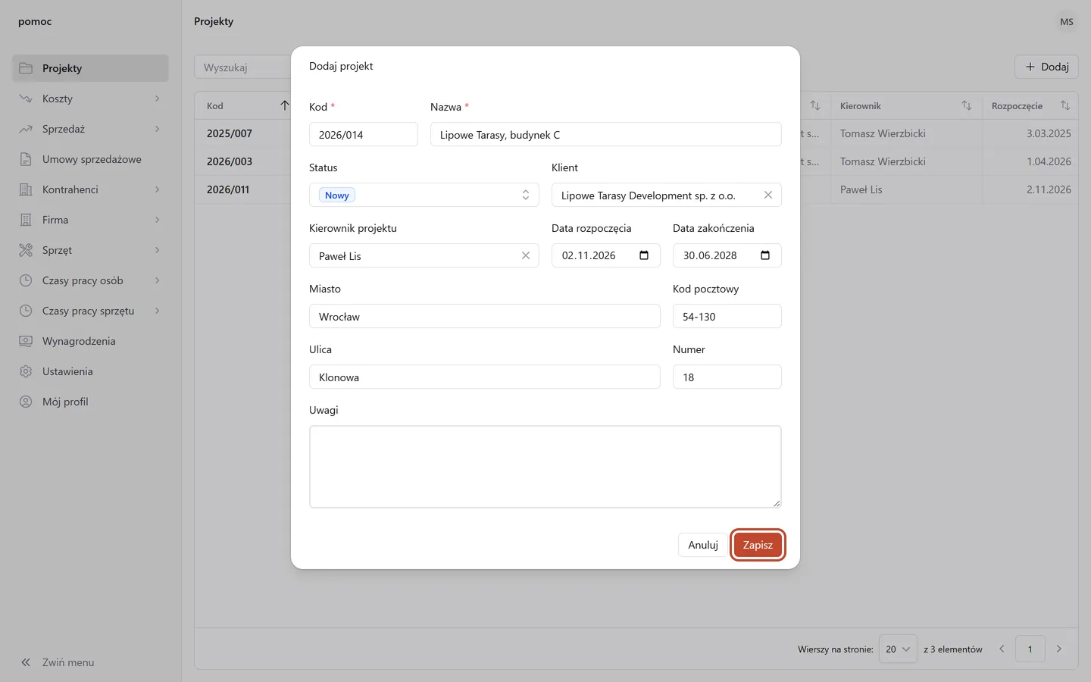Expand the Firma submenu chevron
Screen dimensions: 1091x682
(x=158, y=220)
